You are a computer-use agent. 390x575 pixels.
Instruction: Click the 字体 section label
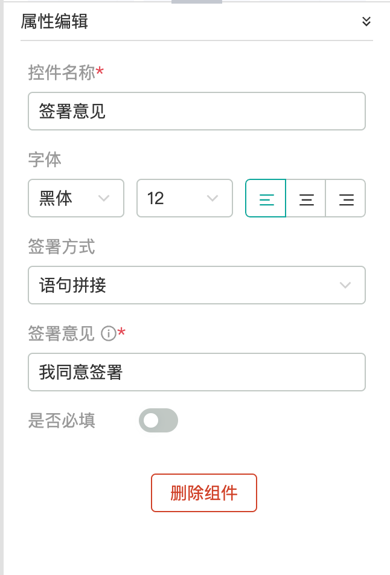coord(45,160)
